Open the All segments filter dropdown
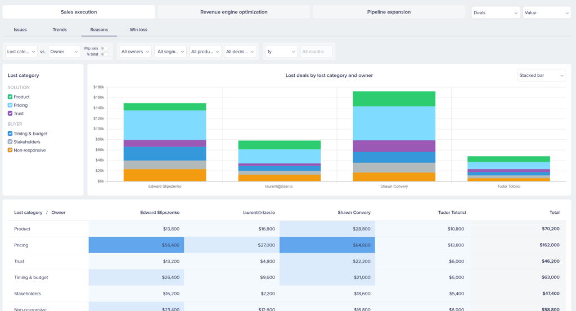The image size is (576, 311). tap(170, 52)
